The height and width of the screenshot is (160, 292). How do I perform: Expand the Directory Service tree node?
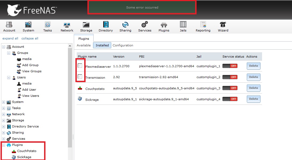coord(3,126)
